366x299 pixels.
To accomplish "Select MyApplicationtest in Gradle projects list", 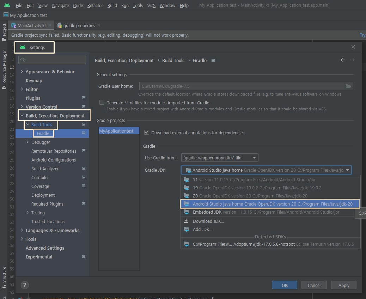I will point(119,131).
